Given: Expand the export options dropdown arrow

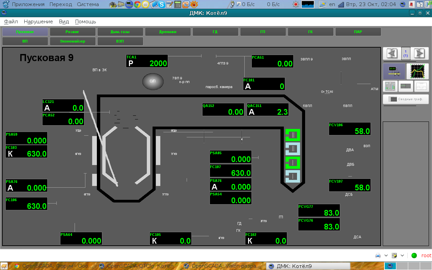Looking at the screenshot, I should pyautogui.click(x=402, y=255).
